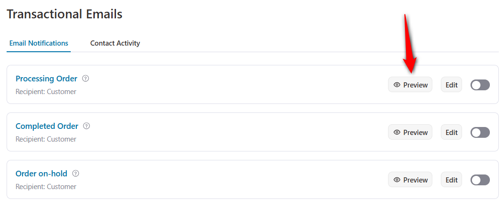Screen dimensions: 504x206
Task: Preview the Completed Order email
Action: 410,132
